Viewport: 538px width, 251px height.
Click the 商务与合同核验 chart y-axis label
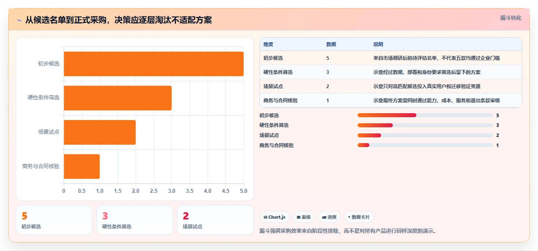click(41, 166)
